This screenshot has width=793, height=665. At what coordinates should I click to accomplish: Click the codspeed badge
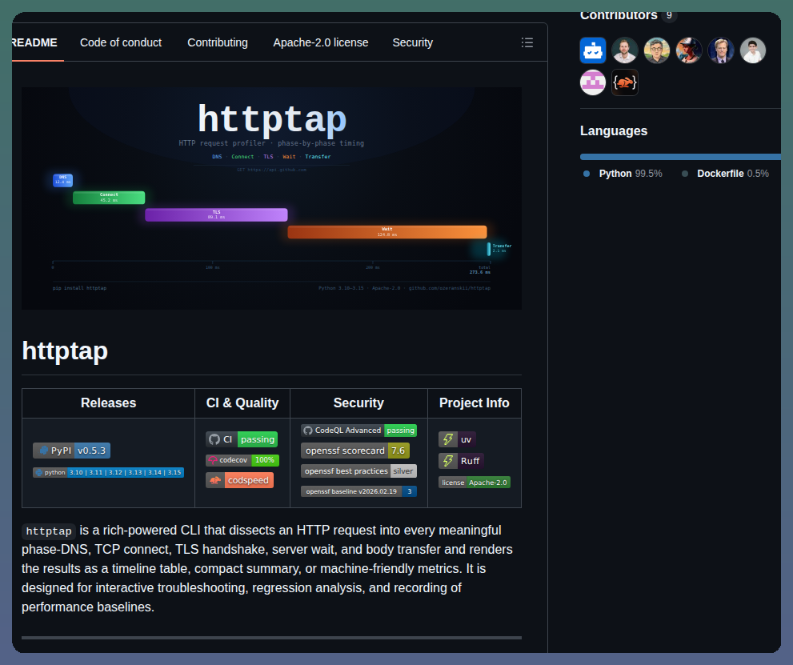point(240,480)
